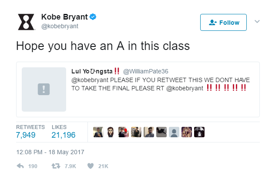272x182 pixels.
Task: Expand the tweet options chevron
Action: (x=257, y=21)
